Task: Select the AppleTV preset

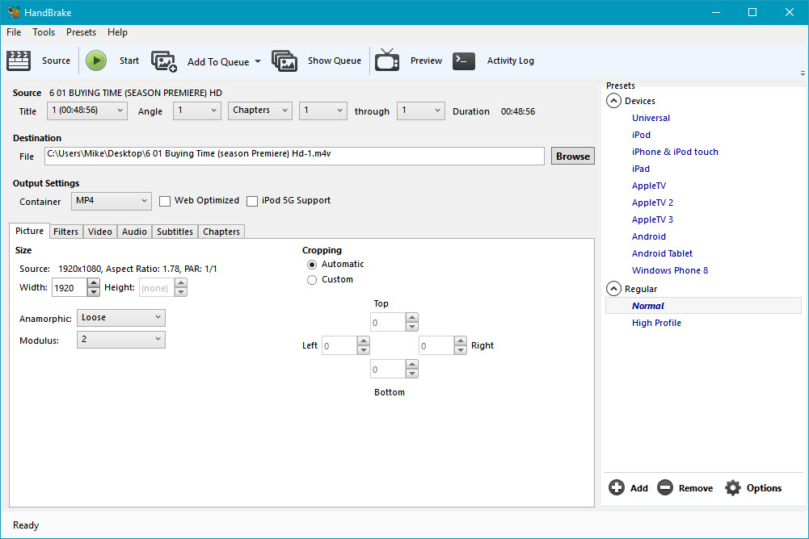Action: tap(648, 186)
